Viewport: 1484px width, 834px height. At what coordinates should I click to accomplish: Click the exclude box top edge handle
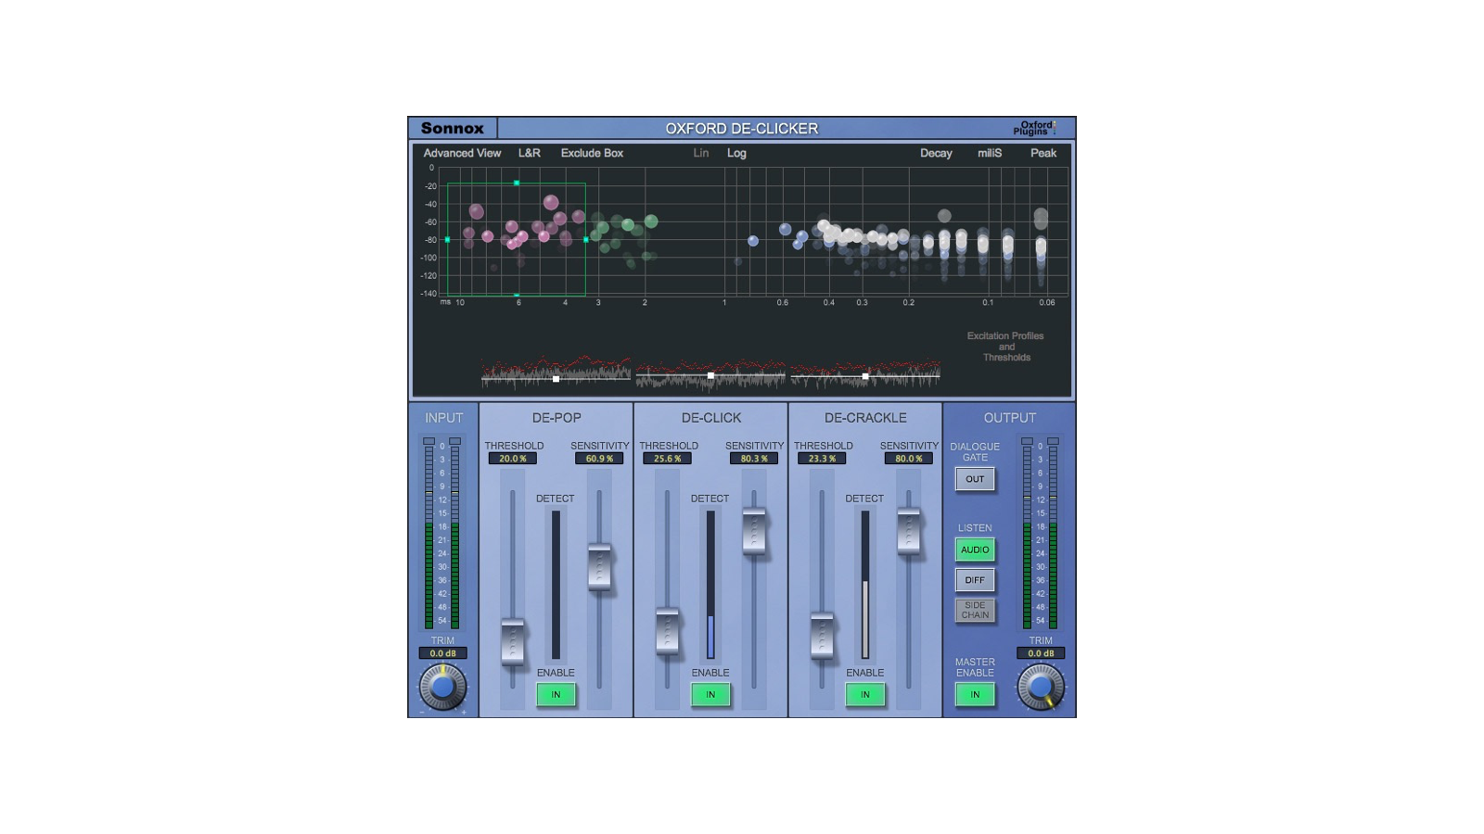(517, 183)
